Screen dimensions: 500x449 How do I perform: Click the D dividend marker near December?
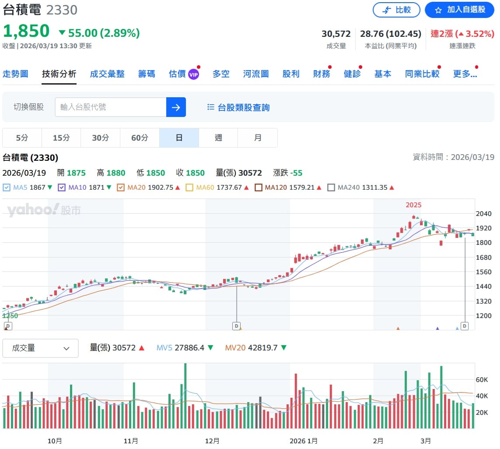click(236, 326)
